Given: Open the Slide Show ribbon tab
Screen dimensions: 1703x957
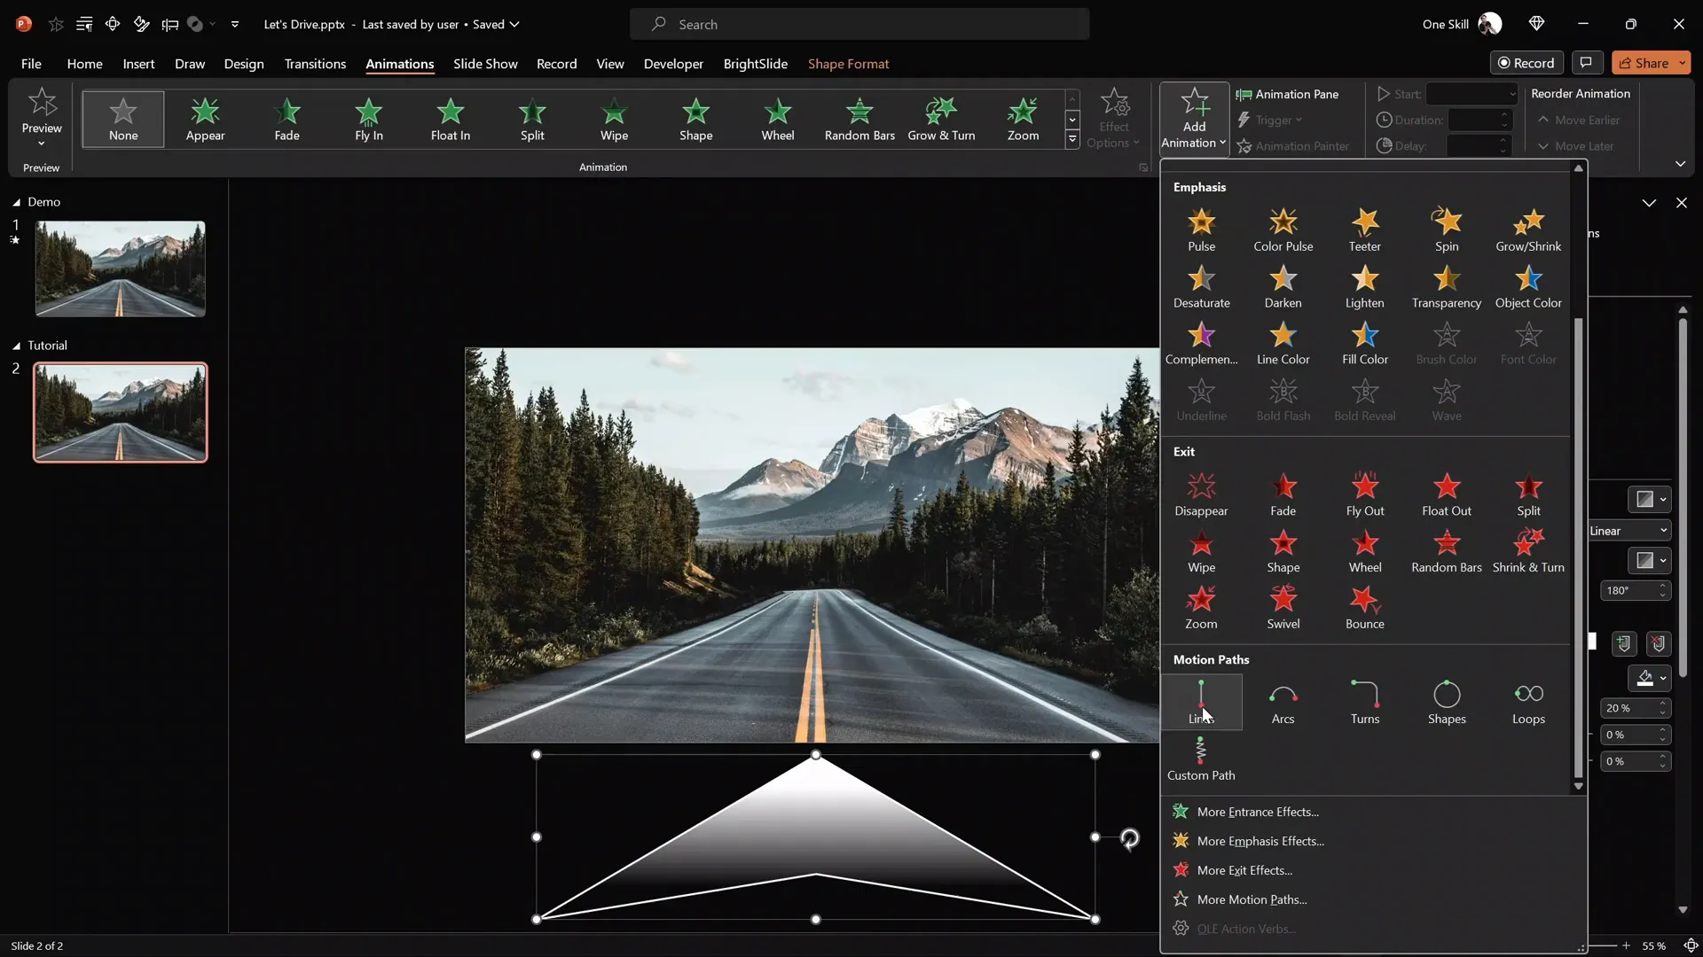Looking at the screenshot, I should coord(485,64).
